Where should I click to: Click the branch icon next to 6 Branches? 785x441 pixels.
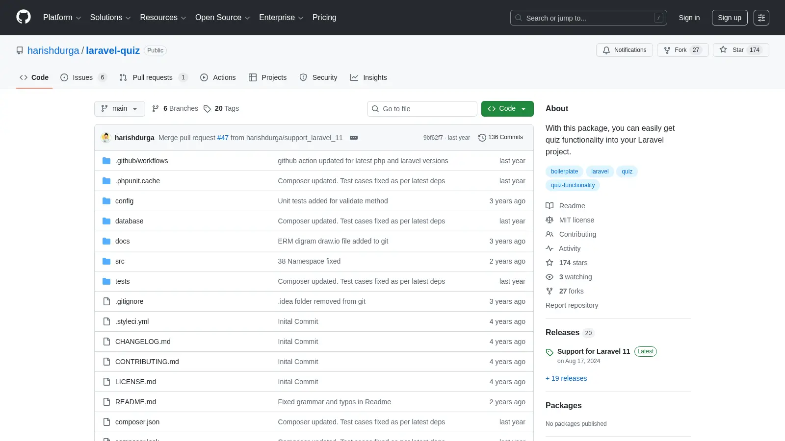click(156, 109)
